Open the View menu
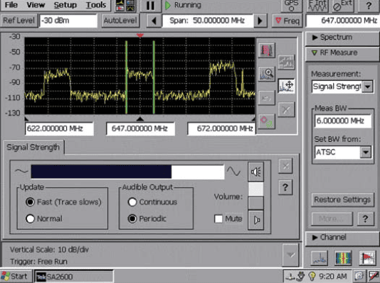Viewport: 380px width, 283px height. point(36,5)
